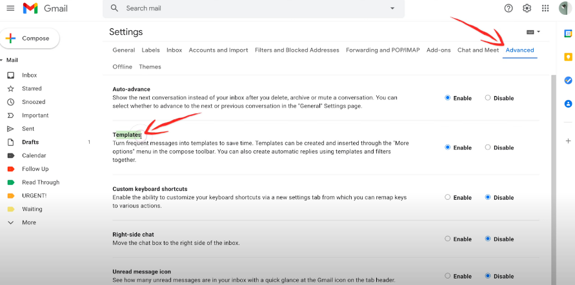Viewport: 575px width, 285px height.
Task: Open Forwarding and POP/IMAP tab
Action: pos(383,50)
